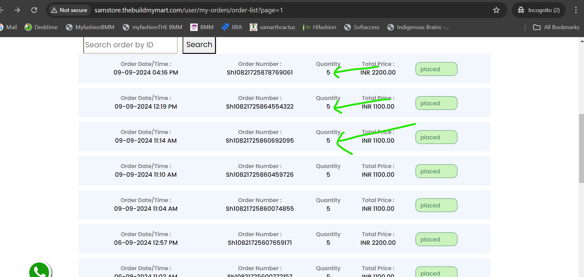Click the browser forward arrow

(x=17, y=10)
